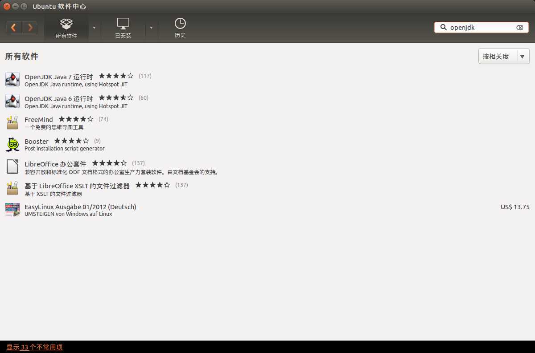Select the FreeMind entry title
Viewport: 535px width, 353px height.
pyautogui.click(x=39, y=120)
